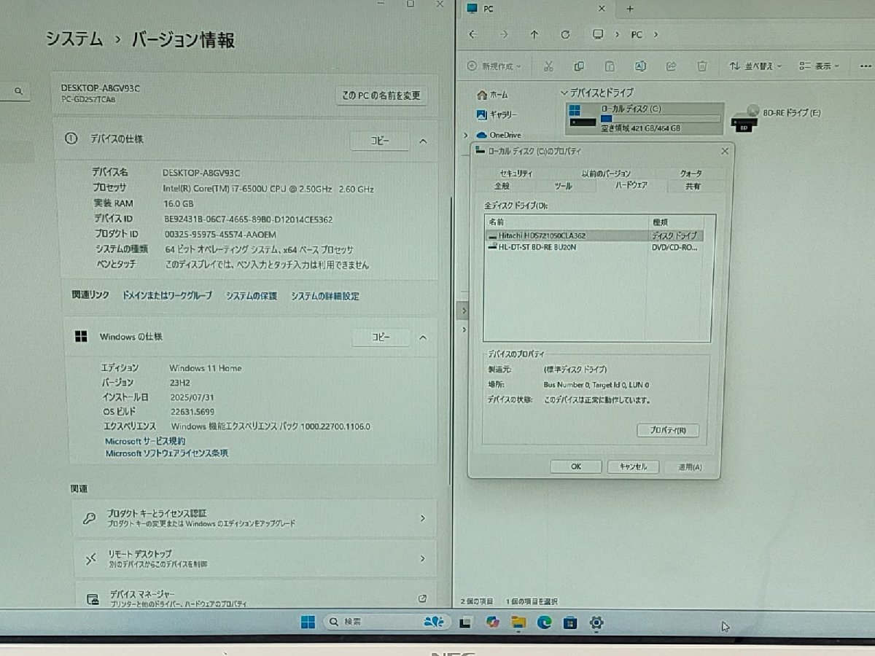Click the Rename icon in Explorer toolbar

(x=640, y=66)
